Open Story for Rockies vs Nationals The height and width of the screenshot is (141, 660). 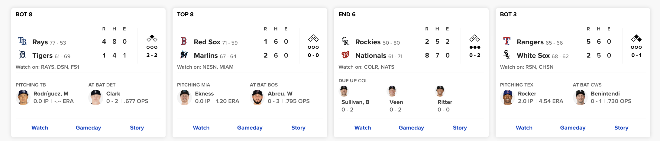click(x=460, y=128)
